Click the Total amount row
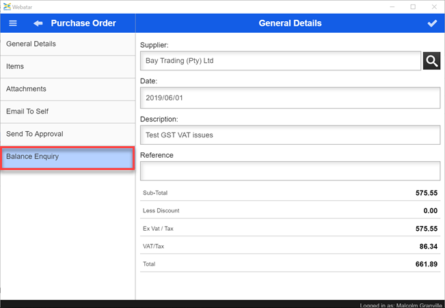The image size is (445, 308). [290, 264]
